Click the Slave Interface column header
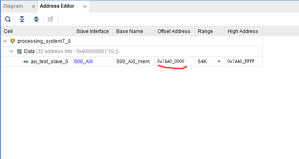The height and width of the screenshot is (159, 299). [x=93, y=31]
